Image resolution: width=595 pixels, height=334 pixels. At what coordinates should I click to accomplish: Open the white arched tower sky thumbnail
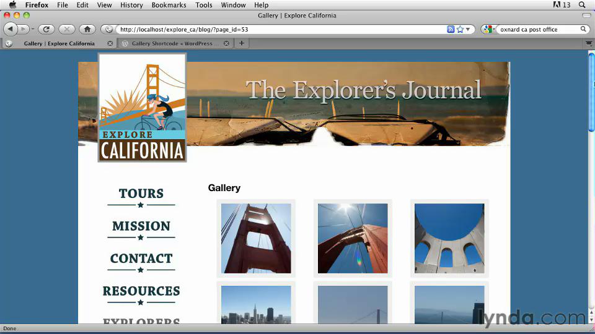point(449,238)
